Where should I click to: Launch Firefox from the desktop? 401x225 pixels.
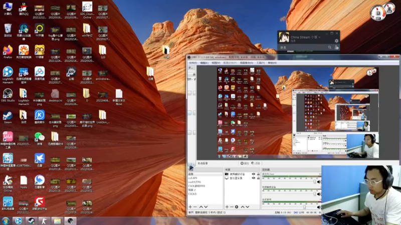point(8,52)
